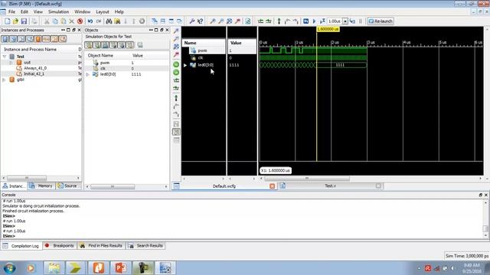
Task: Undo the last action with the undo arrow
Action: 90,21
